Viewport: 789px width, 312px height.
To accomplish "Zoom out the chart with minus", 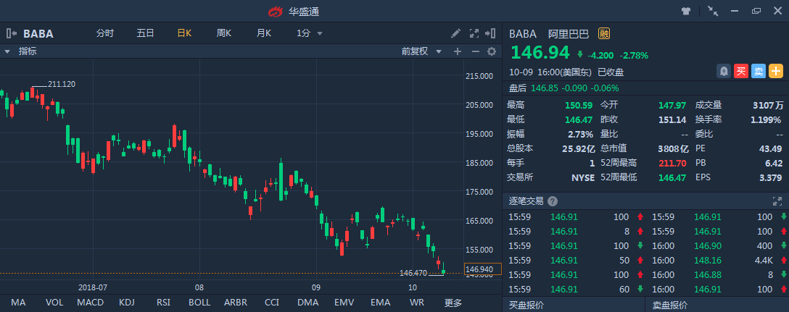I will coord(476,51).
